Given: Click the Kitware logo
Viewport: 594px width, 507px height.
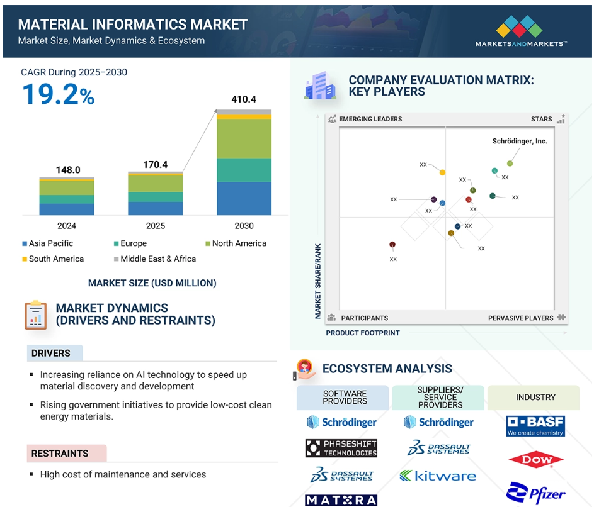Looking at the screenshot, I should 438,476.
